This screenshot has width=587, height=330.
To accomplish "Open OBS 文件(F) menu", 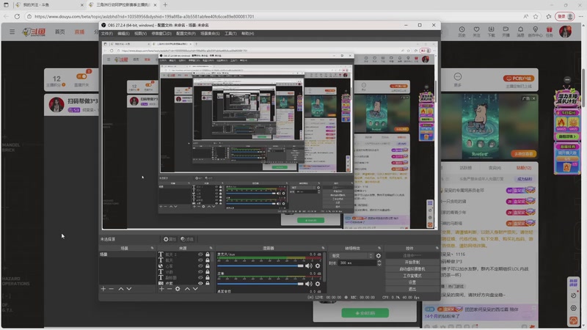I will [106, 34].
